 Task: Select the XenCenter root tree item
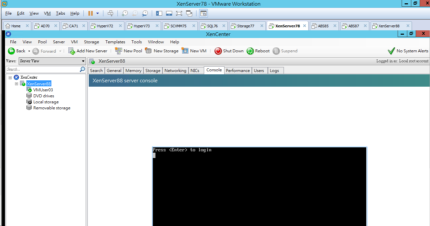26,77
